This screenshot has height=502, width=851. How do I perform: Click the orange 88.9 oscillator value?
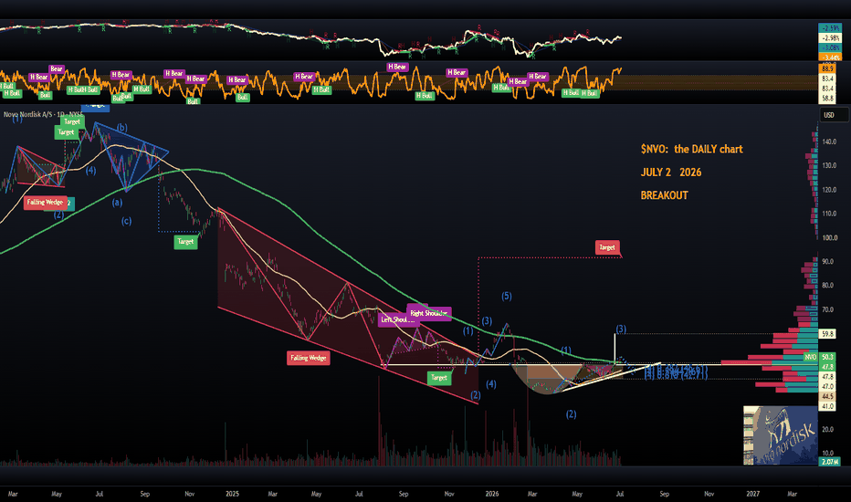[x=827, y=69]
